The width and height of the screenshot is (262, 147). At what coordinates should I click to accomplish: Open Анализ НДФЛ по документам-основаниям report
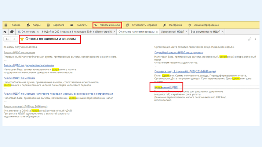click(29, 65)
